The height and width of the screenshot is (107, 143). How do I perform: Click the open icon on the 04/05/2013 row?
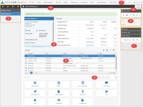pyautogui.click(x=26, y=58)
